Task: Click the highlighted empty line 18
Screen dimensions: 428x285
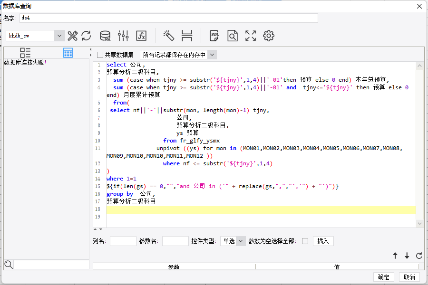Action: point(261,209)
